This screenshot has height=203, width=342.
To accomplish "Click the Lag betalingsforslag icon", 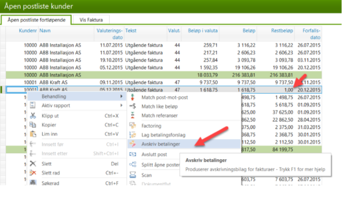I will (132, 135).
